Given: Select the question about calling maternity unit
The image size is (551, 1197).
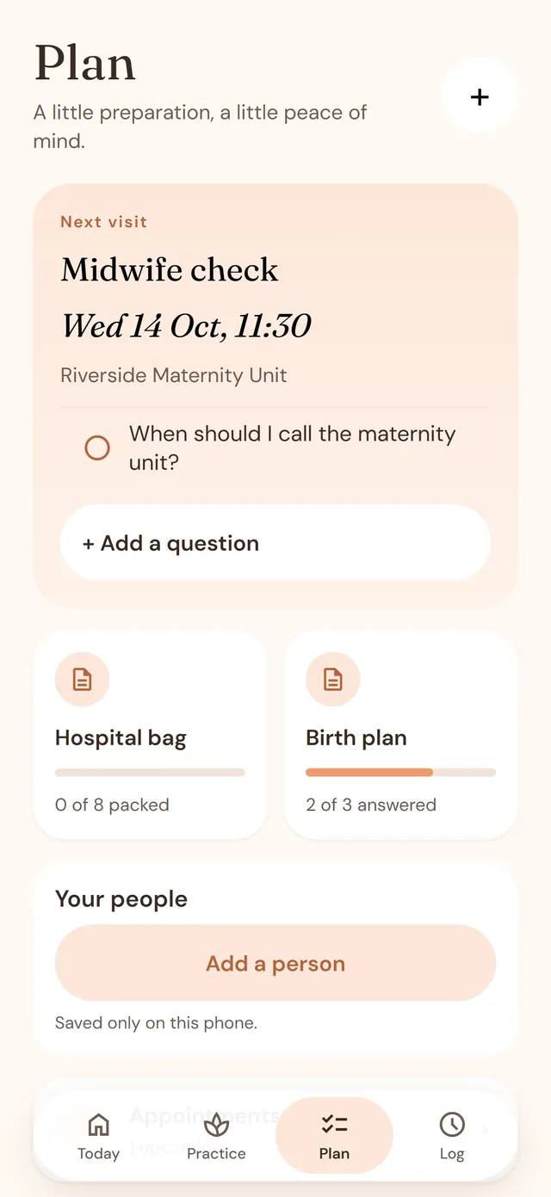Looking at the screenshot, I should pyautogui.click(x=293, y=447).
